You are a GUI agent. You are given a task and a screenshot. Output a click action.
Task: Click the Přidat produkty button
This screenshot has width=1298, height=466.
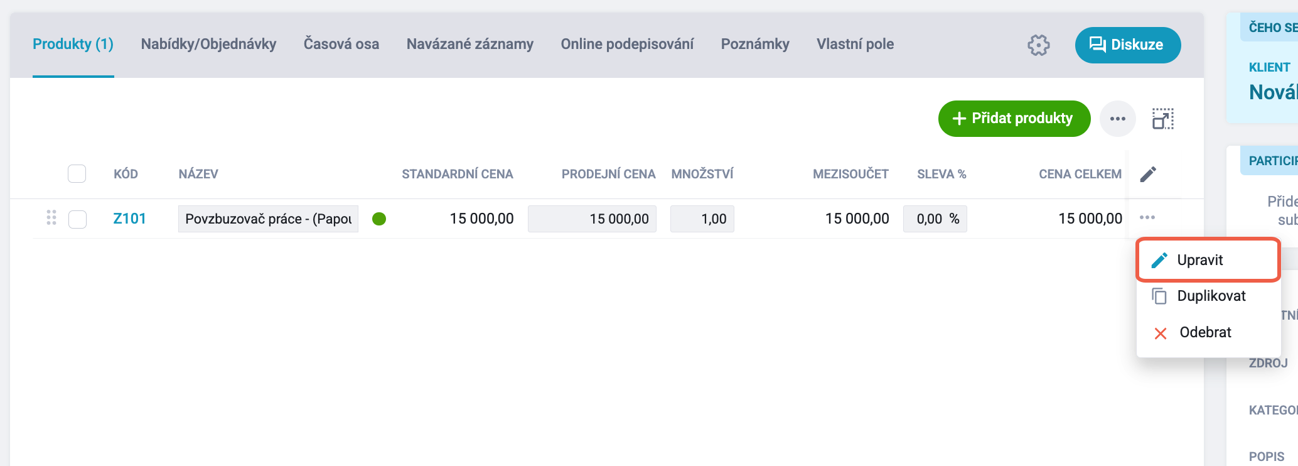pyautogui.click(x=1014, y=118)
